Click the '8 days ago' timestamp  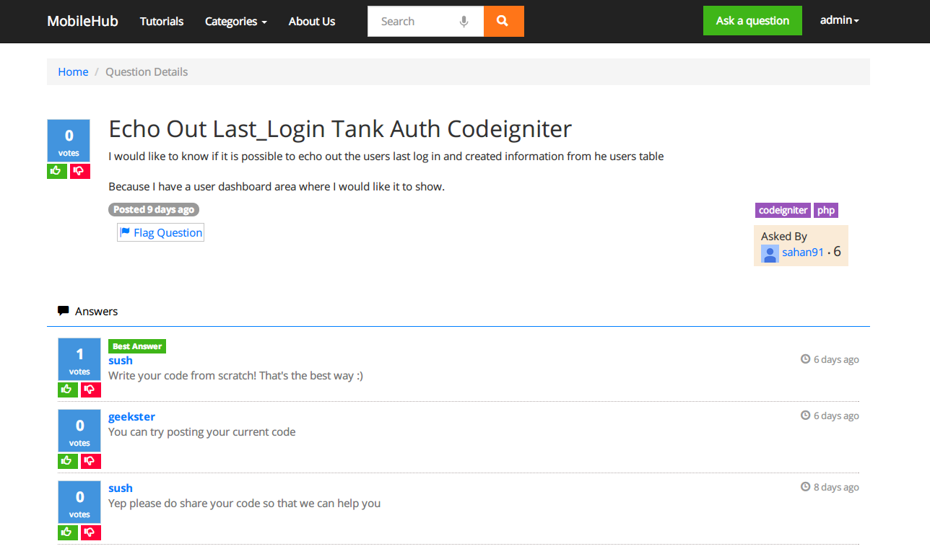pos(836,487)
